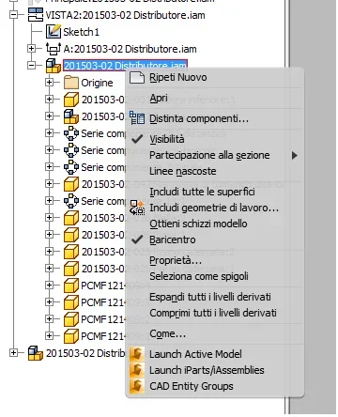Collapse the VISTA2:201503-02 Distributore.iam node
The height and width of the screenshot is (417, 338).
13,14
